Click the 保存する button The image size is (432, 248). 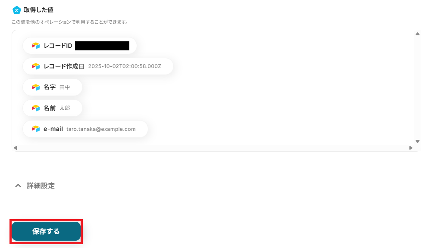[46, 231]
